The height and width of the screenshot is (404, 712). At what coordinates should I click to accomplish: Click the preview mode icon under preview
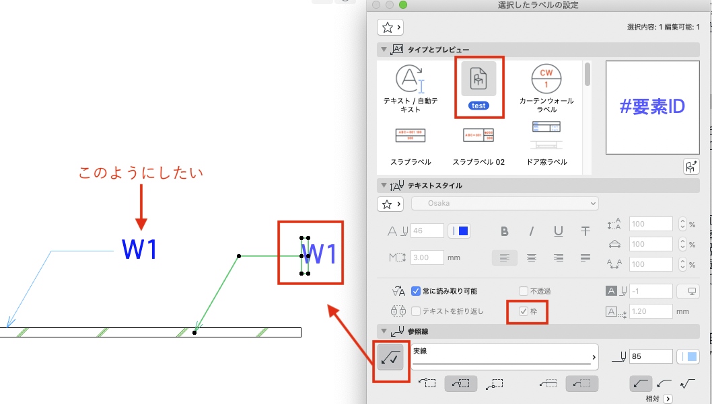click(691, 167)
